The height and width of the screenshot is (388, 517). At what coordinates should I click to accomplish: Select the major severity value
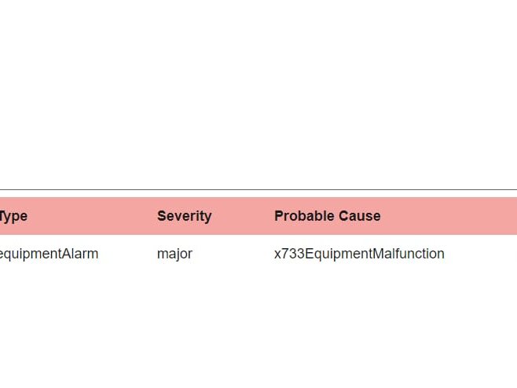174,254
